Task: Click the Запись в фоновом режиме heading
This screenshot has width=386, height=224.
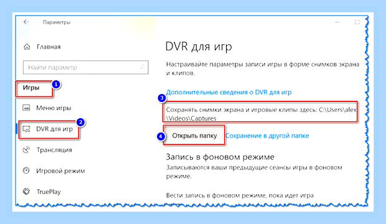Action: click(x=220, y=157)
